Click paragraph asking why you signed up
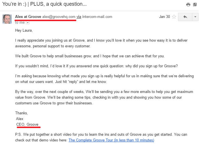 [x=96, y=66]
